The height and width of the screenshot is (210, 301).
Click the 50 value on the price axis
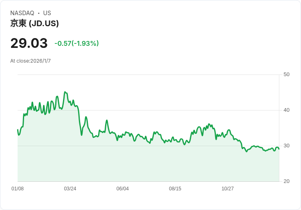pos(286,75)
